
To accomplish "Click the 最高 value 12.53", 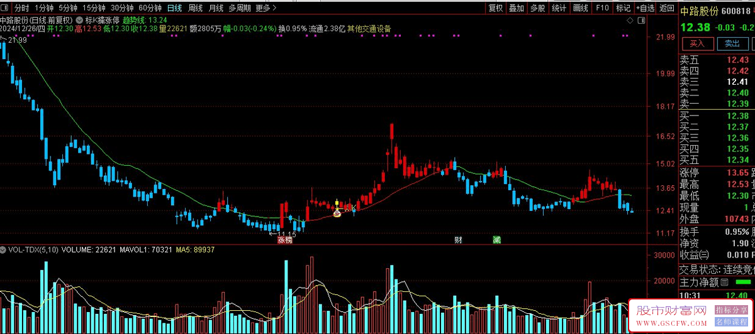I will coord(737,184).
